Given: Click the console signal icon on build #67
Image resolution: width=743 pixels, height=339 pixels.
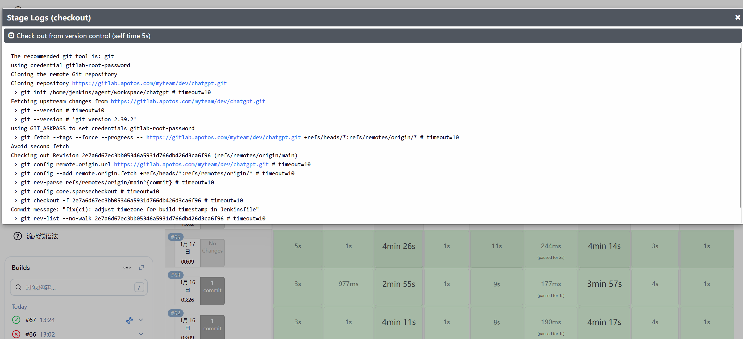Looking at the screenshot, I should point(129,320).
